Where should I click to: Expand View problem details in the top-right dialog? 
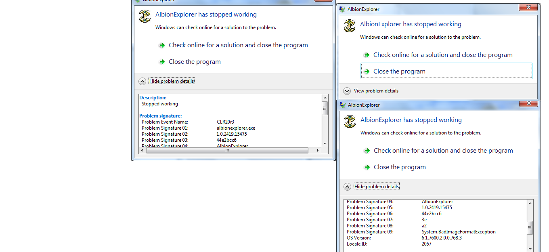(x=347, y=91)
